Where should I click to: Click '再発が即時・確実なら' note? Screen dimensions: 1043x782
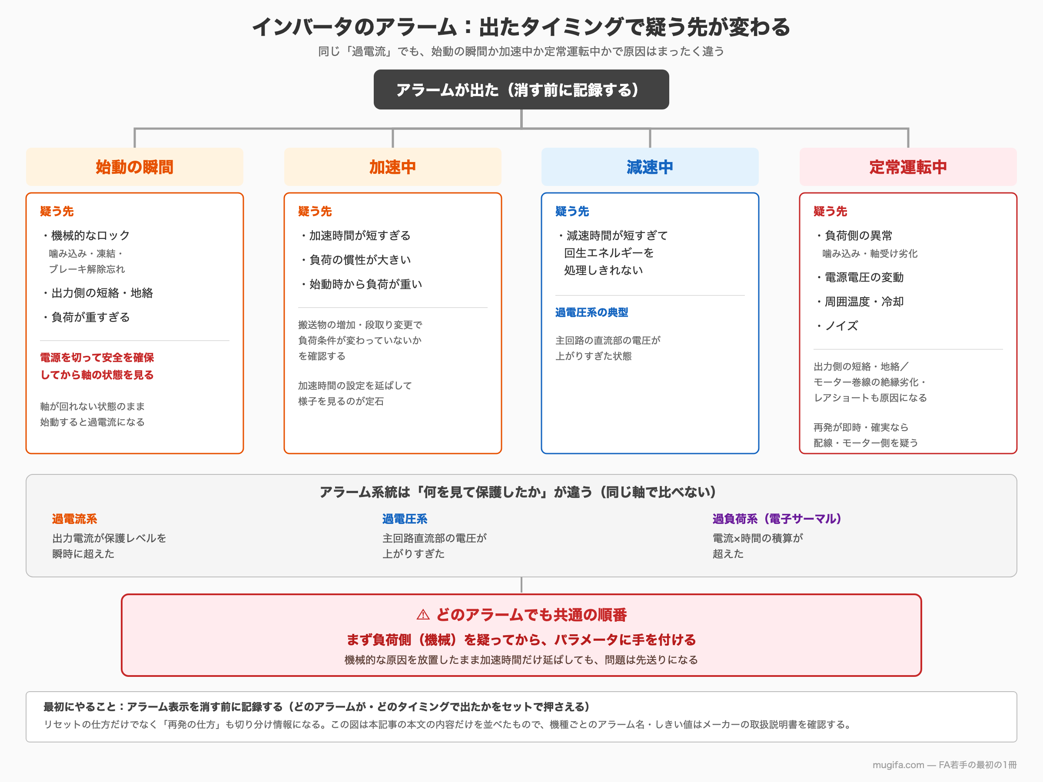860,427
